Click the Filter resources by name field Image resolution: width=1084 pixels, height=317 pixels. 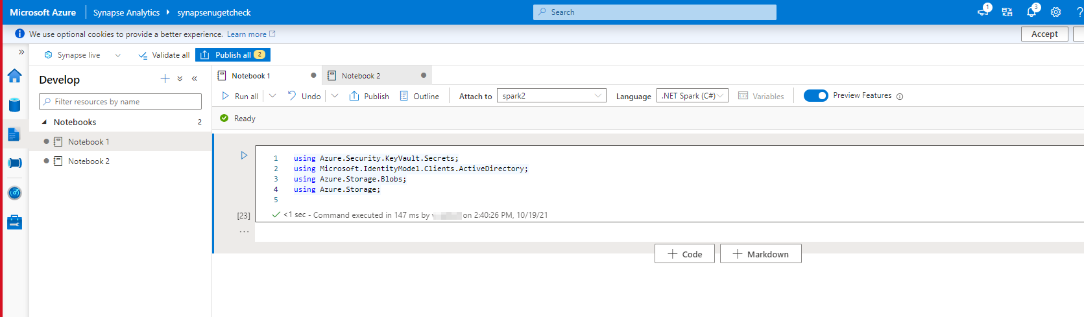pyautogui.click(x=120, y=101)
